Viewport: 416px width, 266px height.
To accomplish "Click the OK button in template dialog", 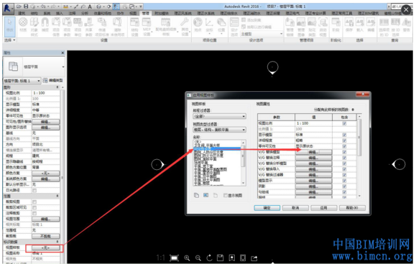I will [267, 208].
